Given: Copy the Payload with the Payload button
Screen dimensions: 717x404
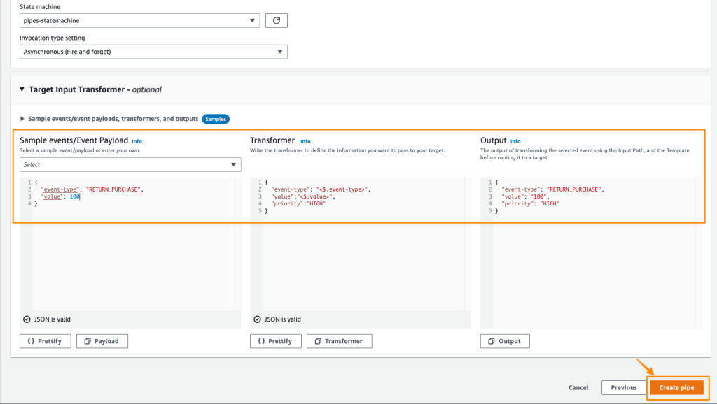Looking at the screenshot, I should pos(102,341).
